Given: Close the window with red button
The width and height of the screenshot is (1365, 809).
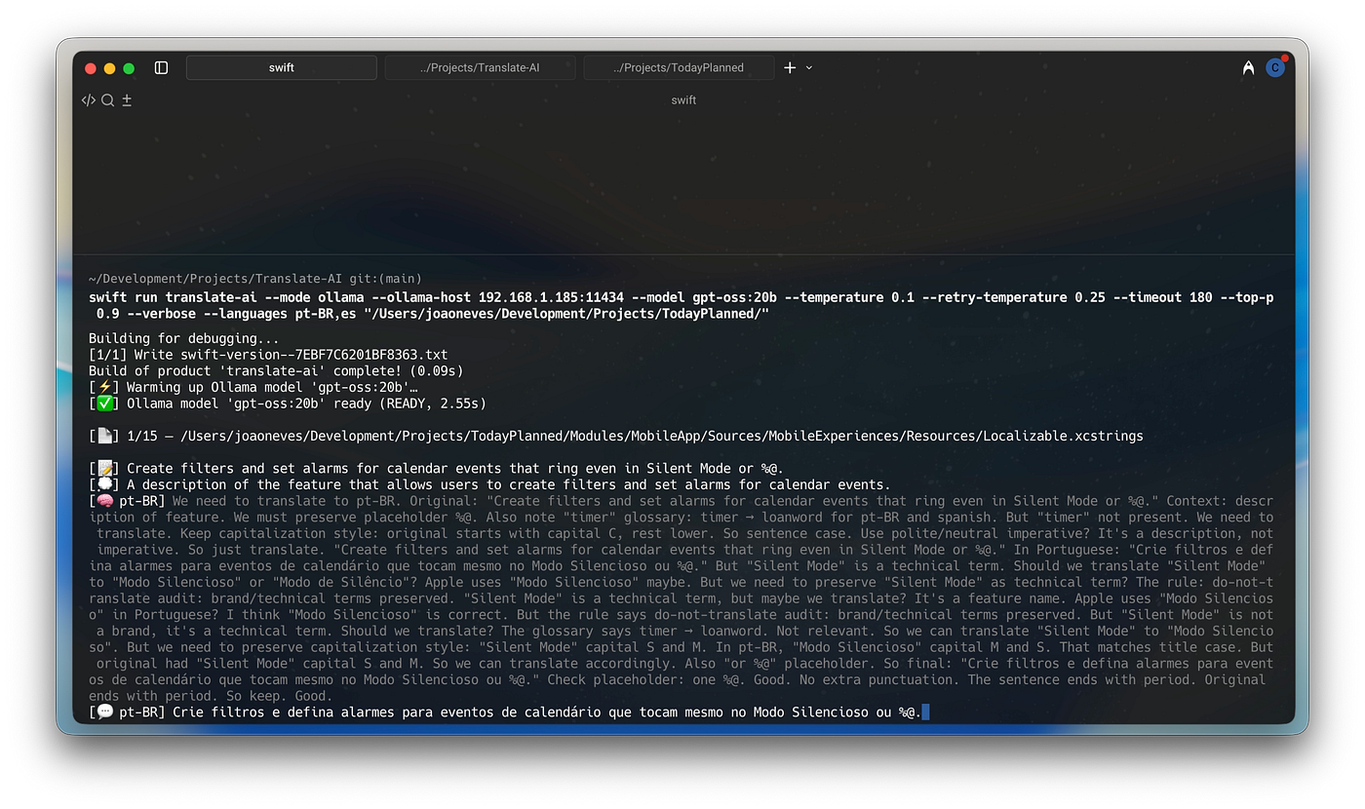Looking at the screenshot, I should (x=91, y=68).
